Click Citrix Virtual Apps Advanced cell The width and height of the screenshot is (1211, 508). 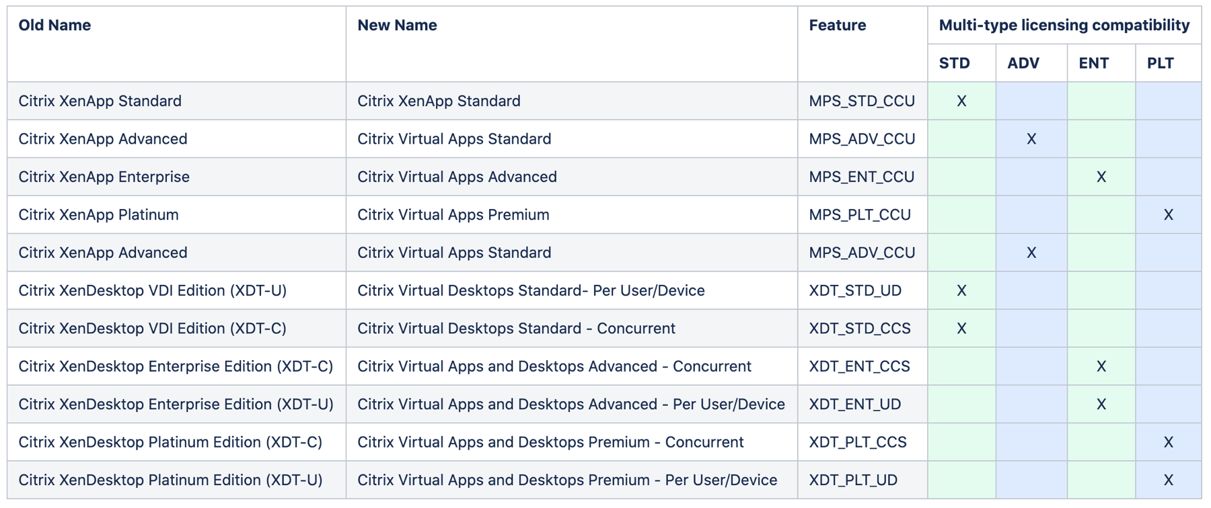point(572,177)
